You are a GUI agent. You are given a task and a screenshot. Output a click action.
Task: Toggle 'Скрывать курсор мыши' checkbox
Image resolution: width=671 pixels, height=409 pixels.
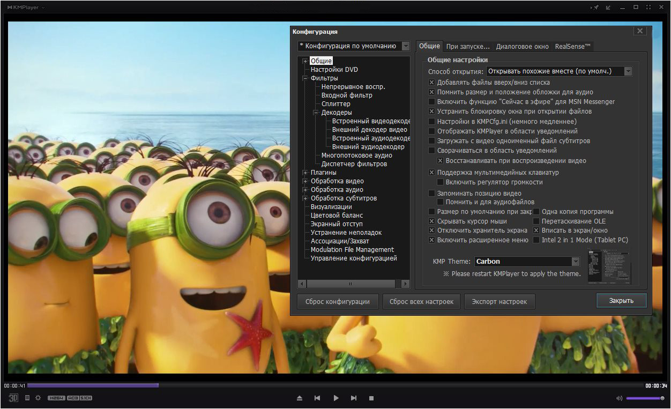pos(432,221)
